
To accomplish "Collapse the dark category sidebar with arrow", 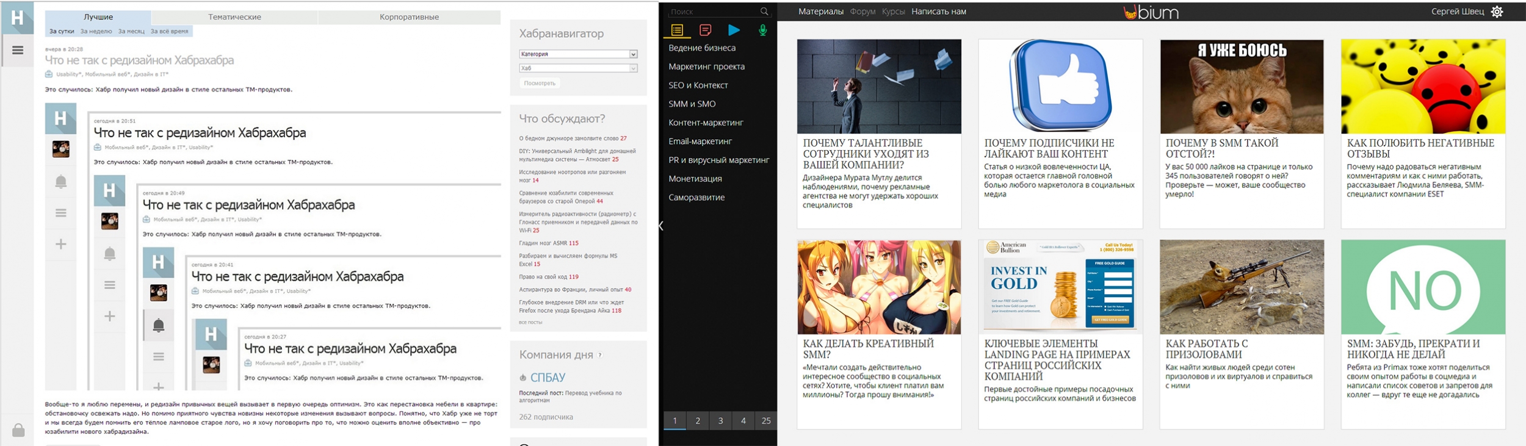I will [x=661, y=226].
